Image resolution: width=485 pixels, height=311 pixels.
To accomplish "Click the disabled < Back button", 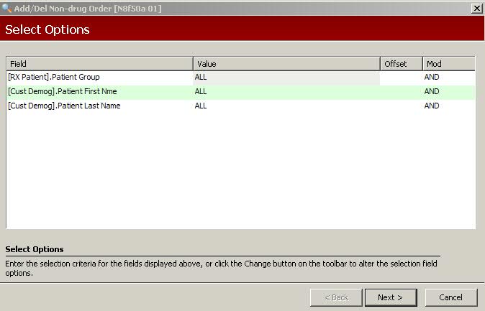I will [336, 297].
